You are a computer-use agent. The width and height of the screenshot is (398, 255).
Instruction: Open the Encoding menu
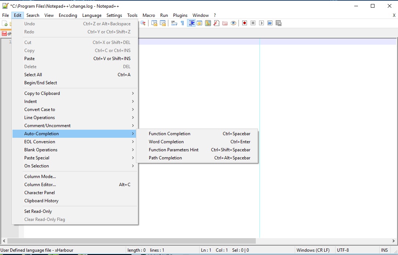(68, 15)
